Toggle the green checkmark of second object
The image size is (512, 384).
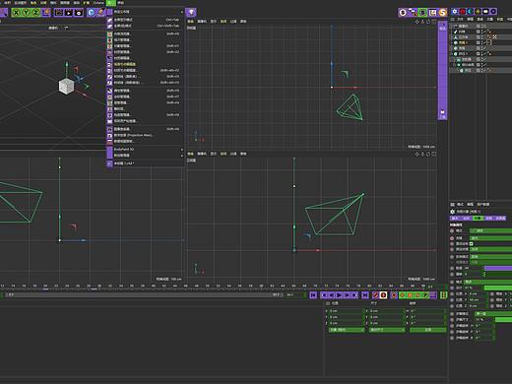click(484, 32)
